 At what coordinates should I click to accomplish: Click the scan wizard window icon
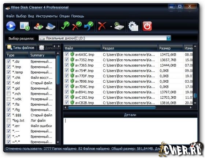[x=25, y=26]
